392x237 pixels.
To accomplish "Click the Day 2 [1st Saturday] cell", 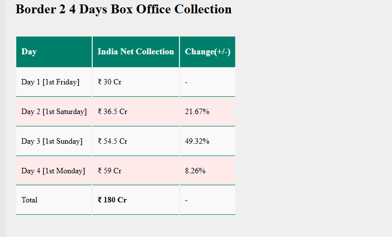I will (x=54, y=112).
